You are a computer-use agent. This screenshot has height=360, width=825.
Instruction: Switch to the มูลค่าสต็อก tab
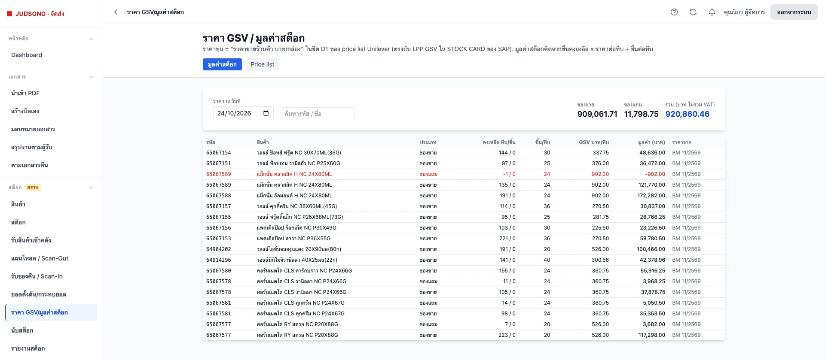point(222,64)
